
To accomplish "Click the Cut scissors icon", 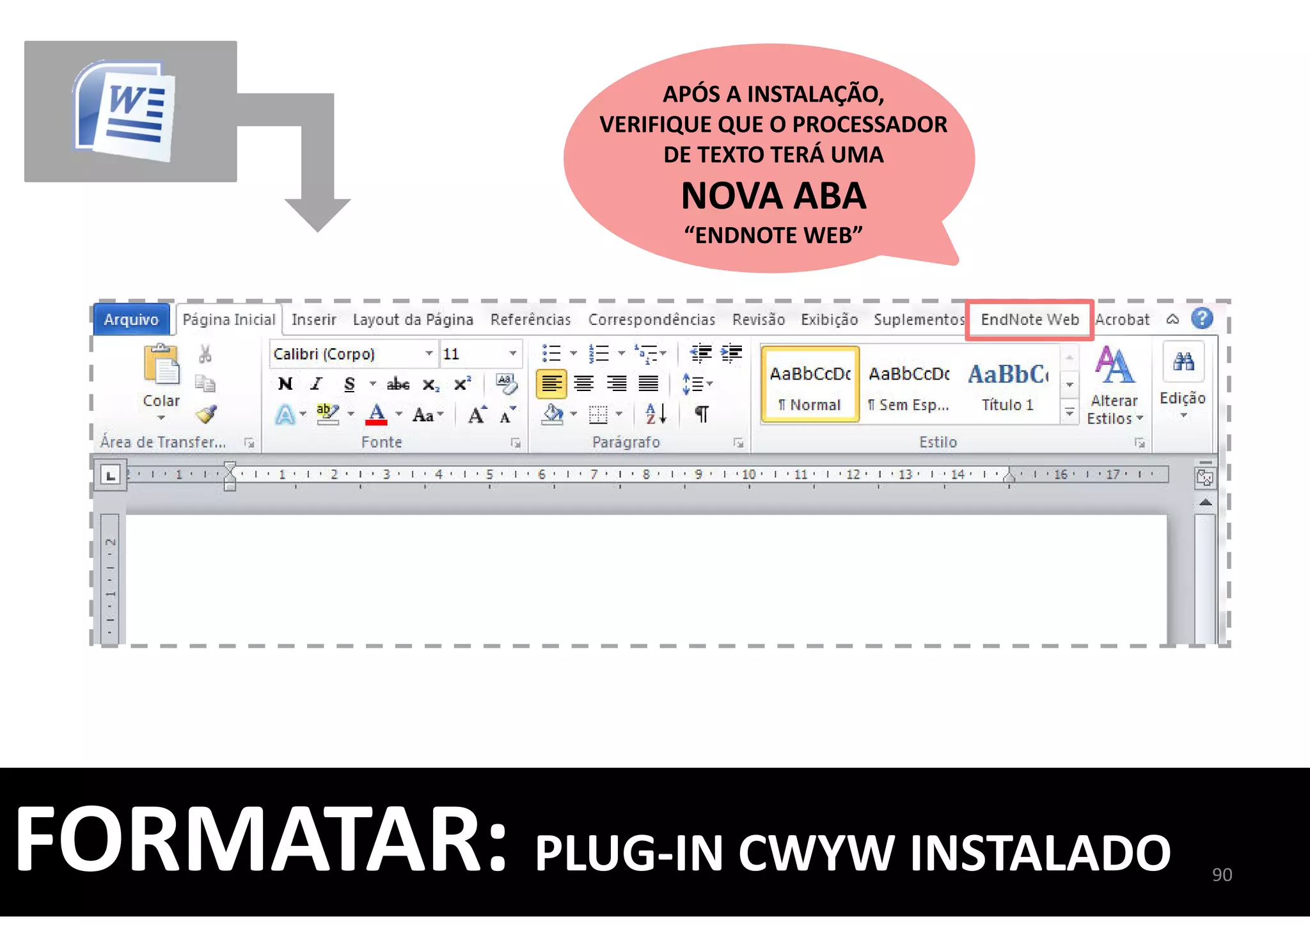I will [205, 354].
